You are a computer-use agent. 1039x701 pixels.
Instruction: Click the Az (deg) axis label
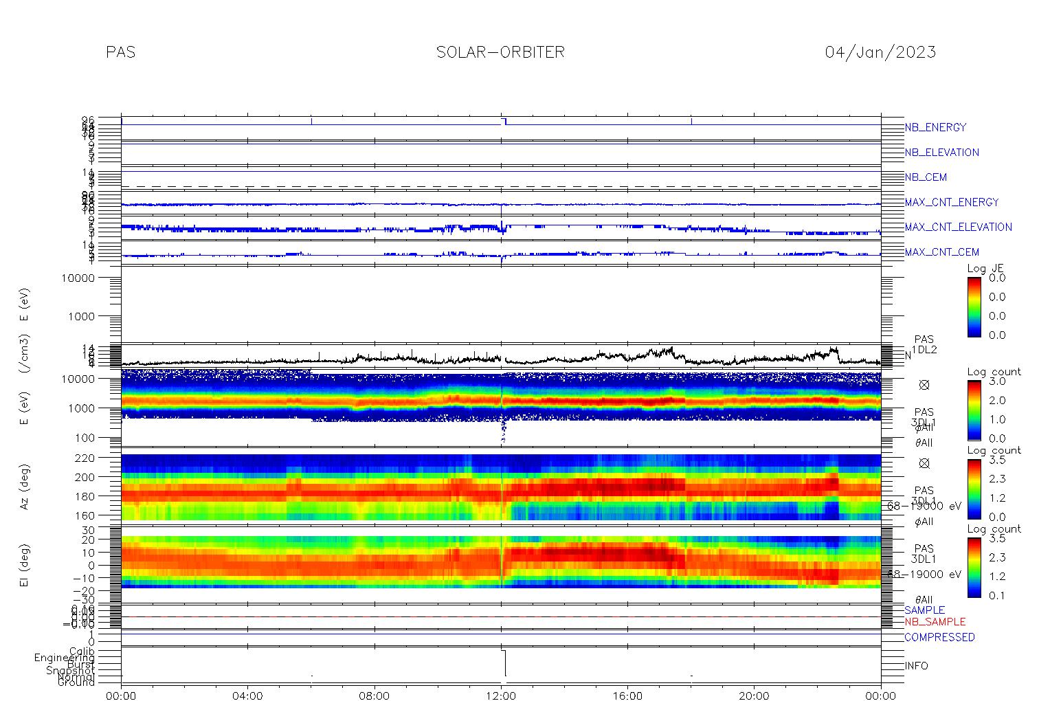(x=25, y=487)
